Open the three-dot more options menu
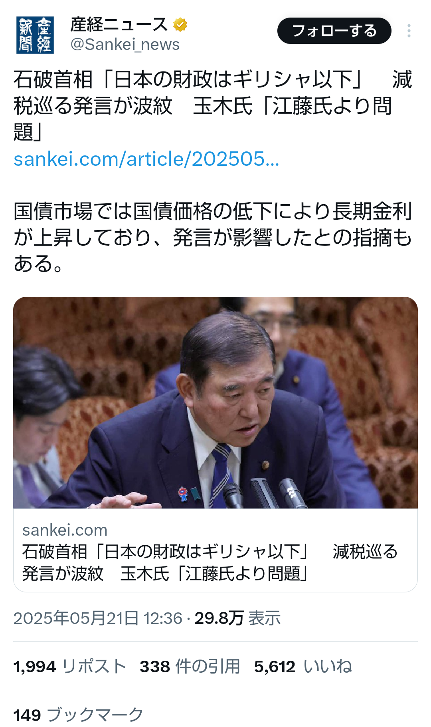This screenshot has height=727, width=431. coord(409,31)
